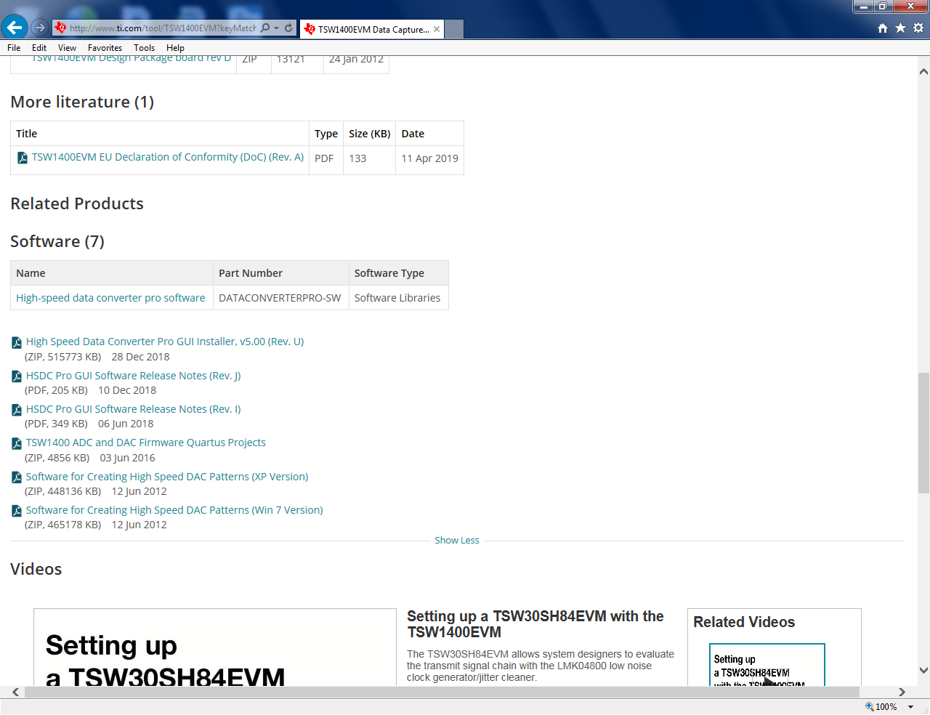Image resolution: width=930 pixels, height=715 pixels.
Task: Open the Help menu
Action: pyautogui.click(x=175, y=47)
